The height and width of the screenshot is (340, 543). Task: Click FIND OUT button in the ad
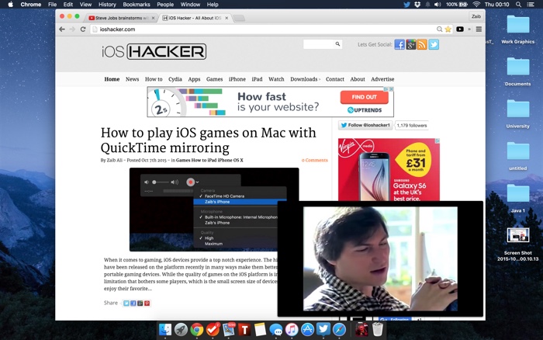364,97
